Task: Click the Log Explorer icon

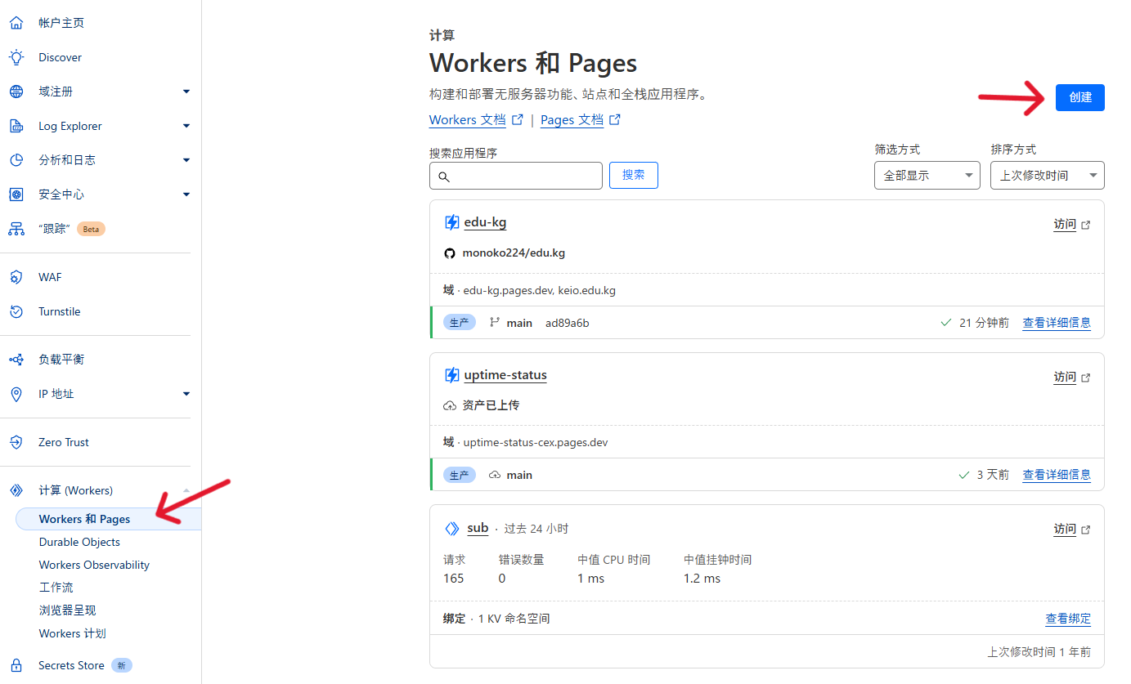Action: (x=16, y=126)
